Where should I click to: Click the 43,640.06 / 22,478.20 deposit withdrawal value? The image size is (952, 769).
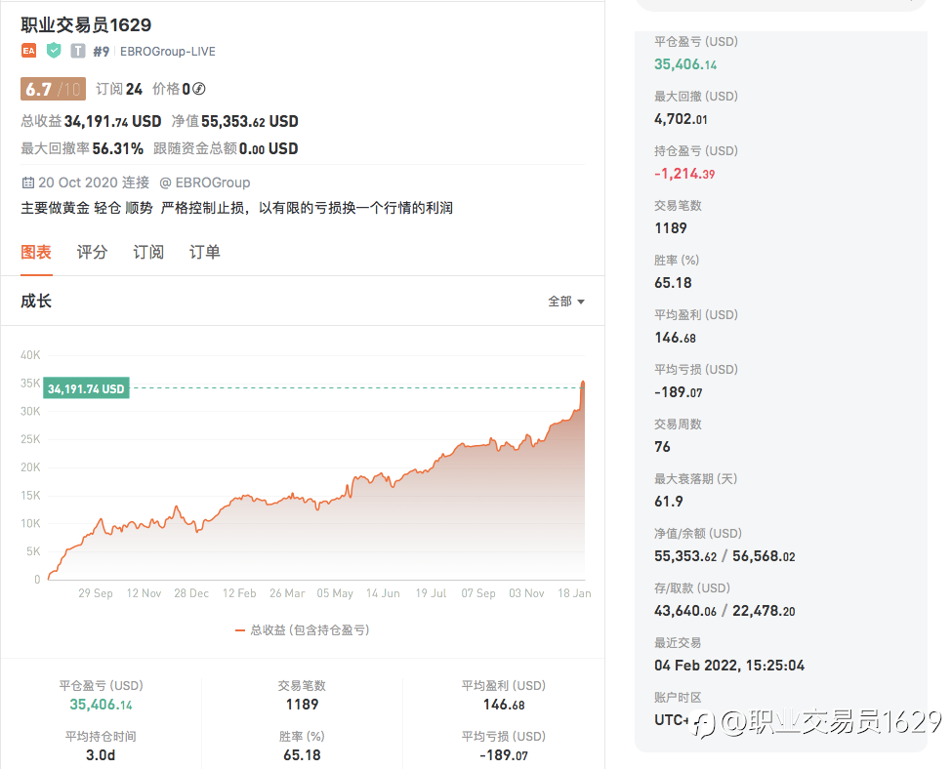tap(724, 611)
